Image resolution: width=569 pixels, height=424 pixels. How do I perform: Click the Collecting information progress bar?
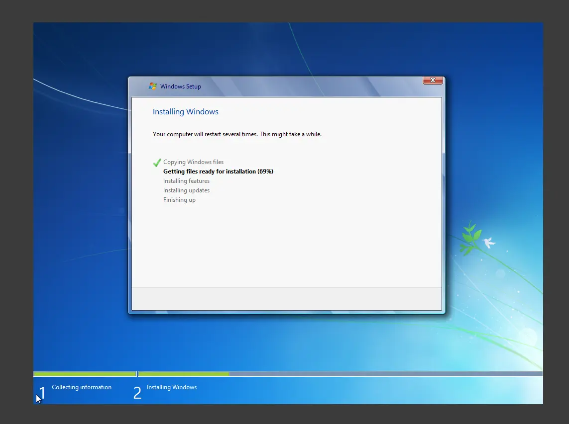point(85,374)
